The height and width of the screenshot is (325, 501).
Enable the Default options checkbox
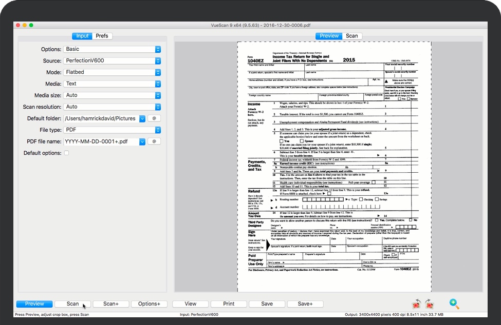[x=66, y=153]
